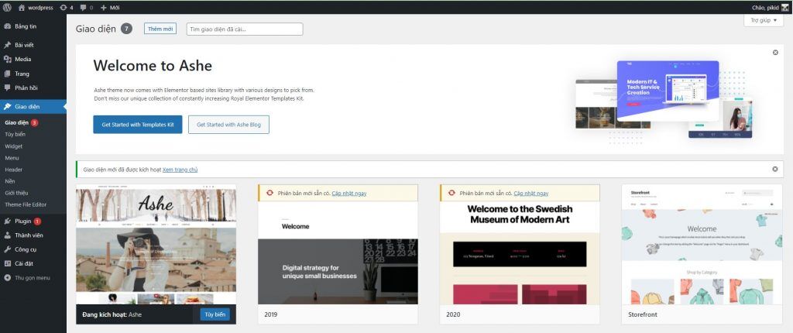The width and height of the screenshot is (793, 333).
Task: Click Cập nhật ngay on 2019 theme
Action: point(349,194)
